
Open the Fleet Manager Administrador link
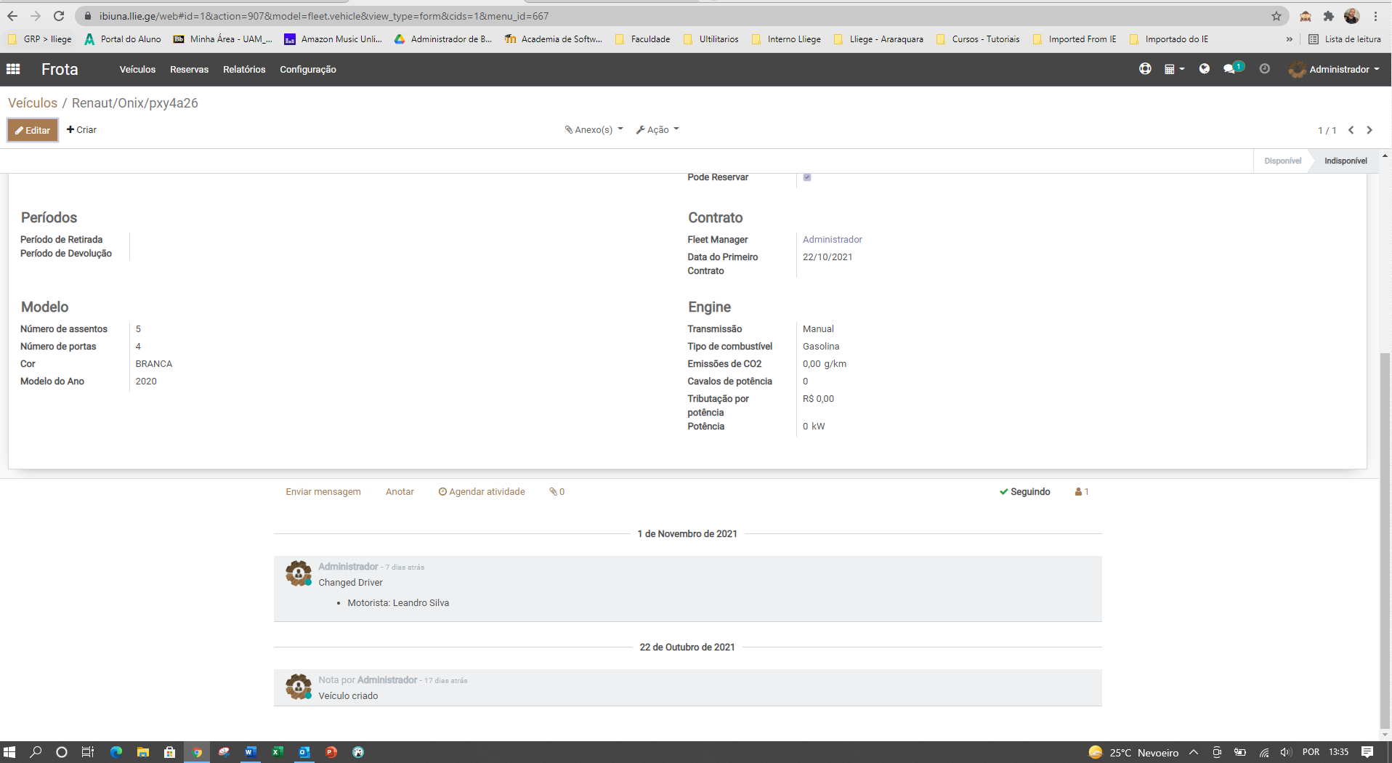832,240
